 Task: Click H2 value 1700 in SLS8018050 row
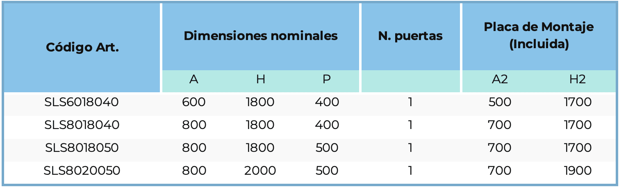click(578, 148)
